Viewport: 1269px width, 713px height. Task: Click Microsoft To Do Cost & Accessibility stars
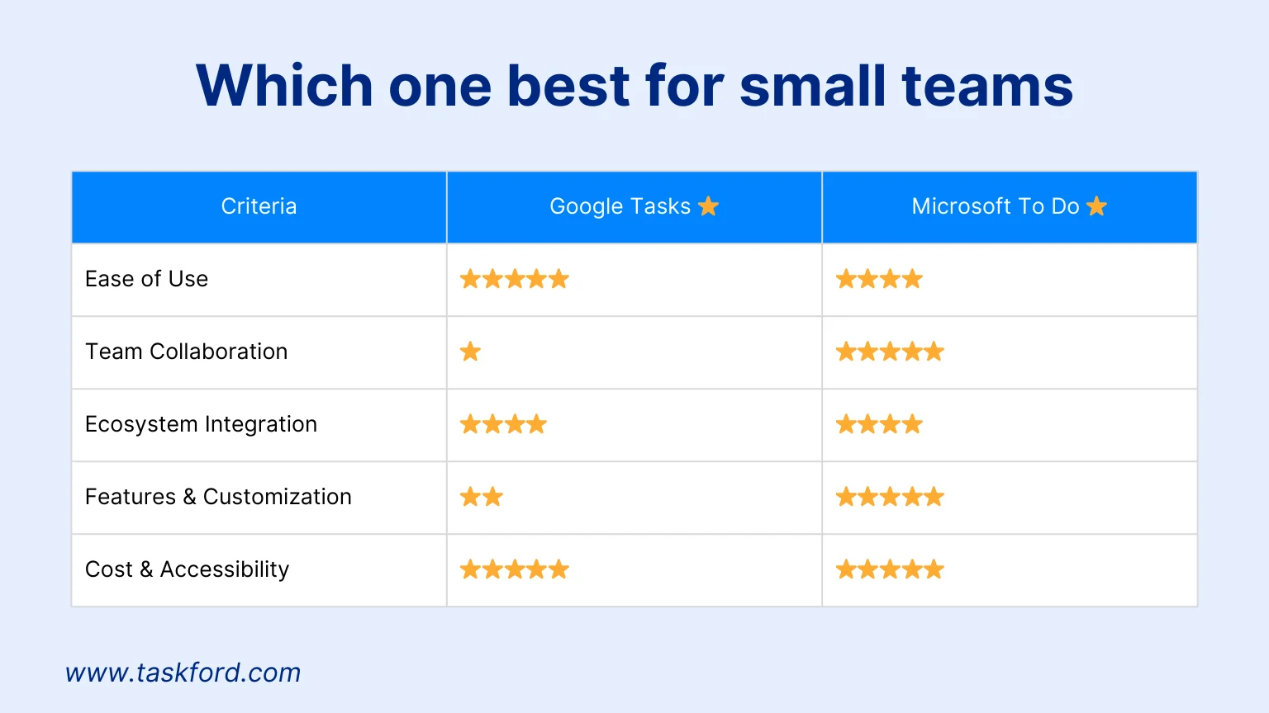click(890, 569)
